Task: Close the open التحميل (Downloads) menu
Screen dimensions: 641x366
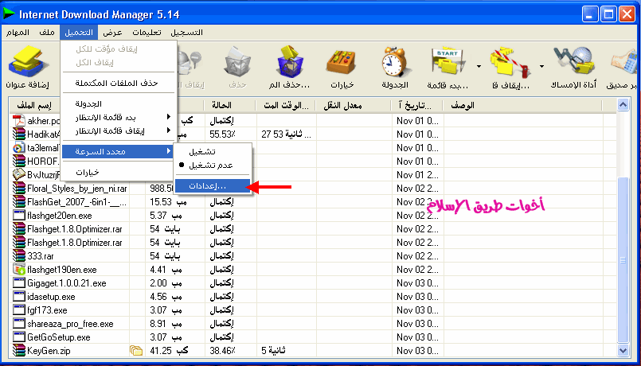Action: click(79, 33)
